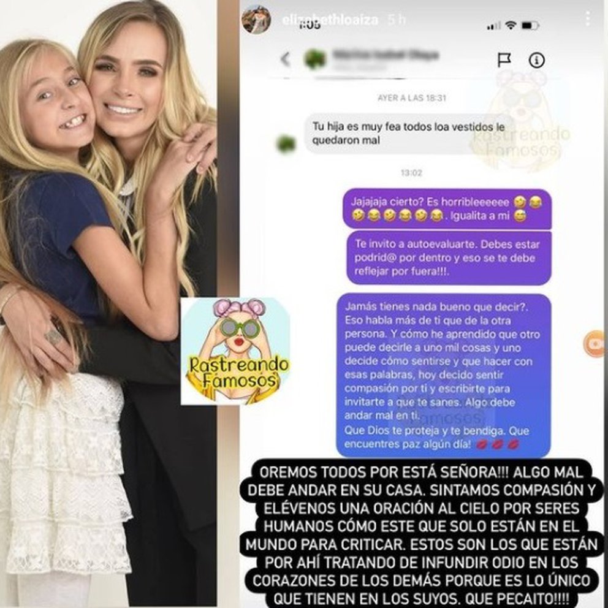Open the mother and daughter photo
Screen dimensions: 608x608
click(108, 304)
